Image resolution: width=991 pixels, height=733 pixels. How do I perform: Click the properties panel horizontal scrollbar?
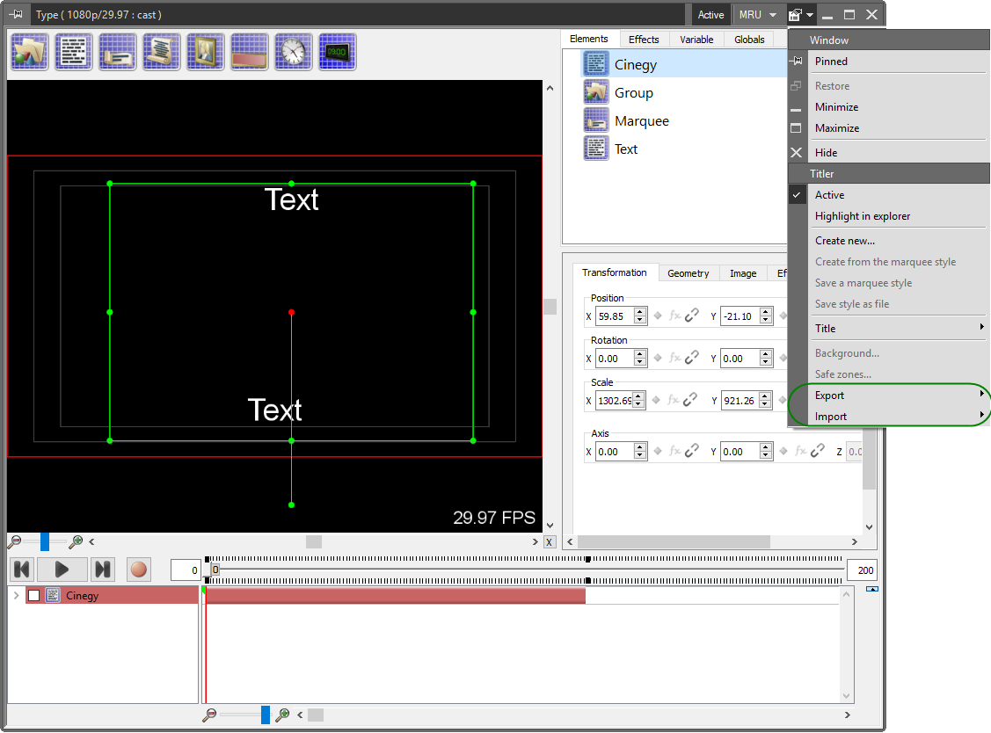(674, 542)
